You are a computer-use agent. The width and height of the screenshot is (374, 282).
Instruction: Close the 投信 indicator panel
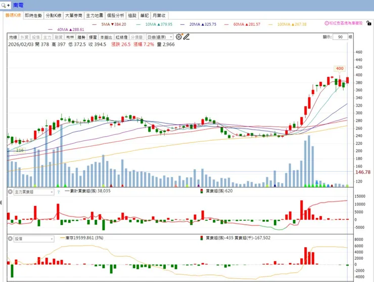pyautogui.click(x=10, y=238)
